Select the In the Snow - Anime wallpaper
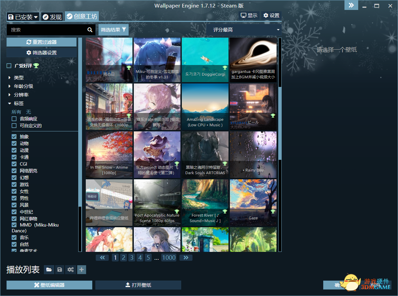This screenshot has width=398, height=296. (x=109, y=155)
